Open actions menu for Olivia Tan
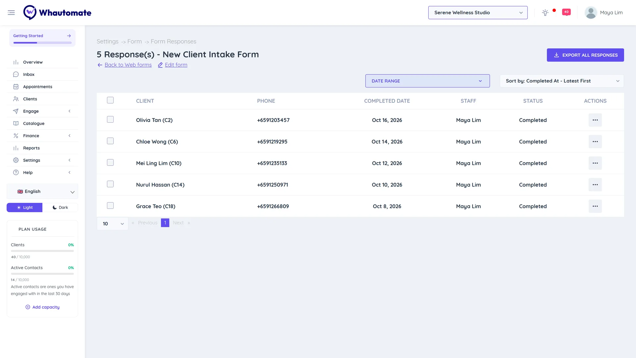 [x=595, y=120]
